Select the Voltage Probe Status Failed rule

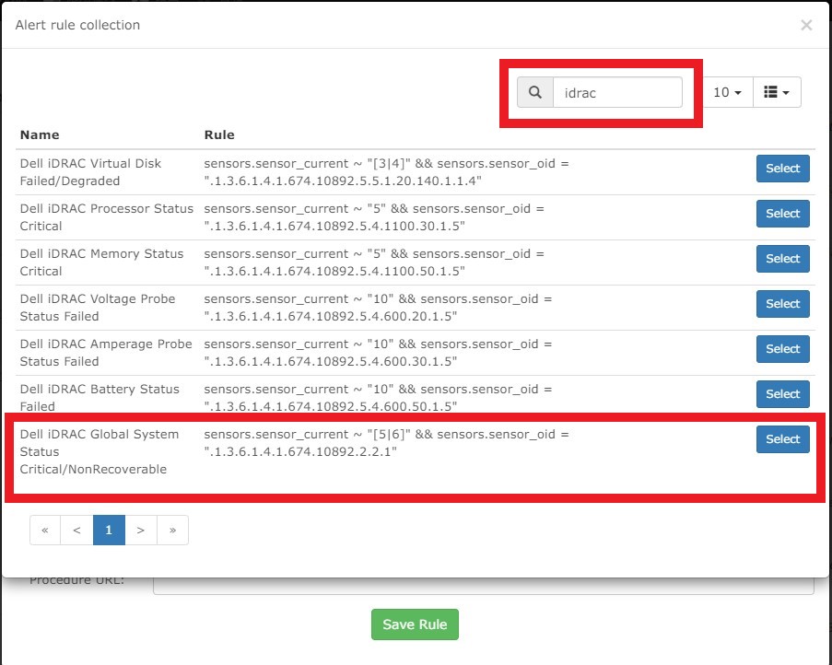(782, 304)
